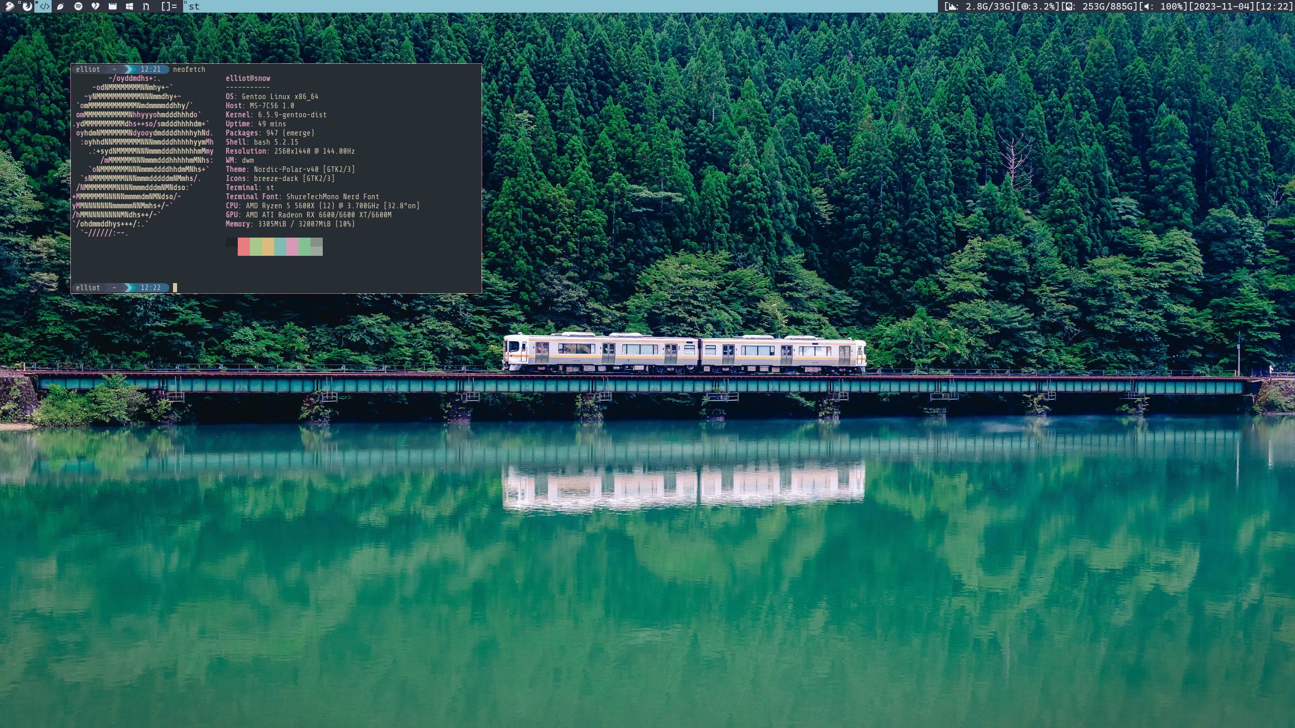
Task: Click the 2.8G/33G memory reading
Action: click(x=987, y=6)
